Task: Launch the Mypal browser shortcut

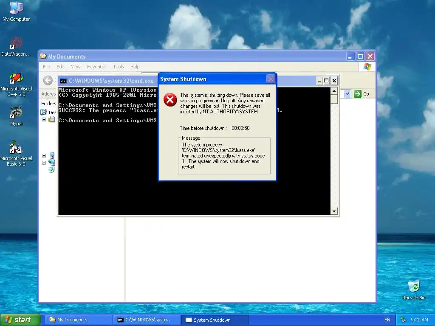Action: click(16, 116)
